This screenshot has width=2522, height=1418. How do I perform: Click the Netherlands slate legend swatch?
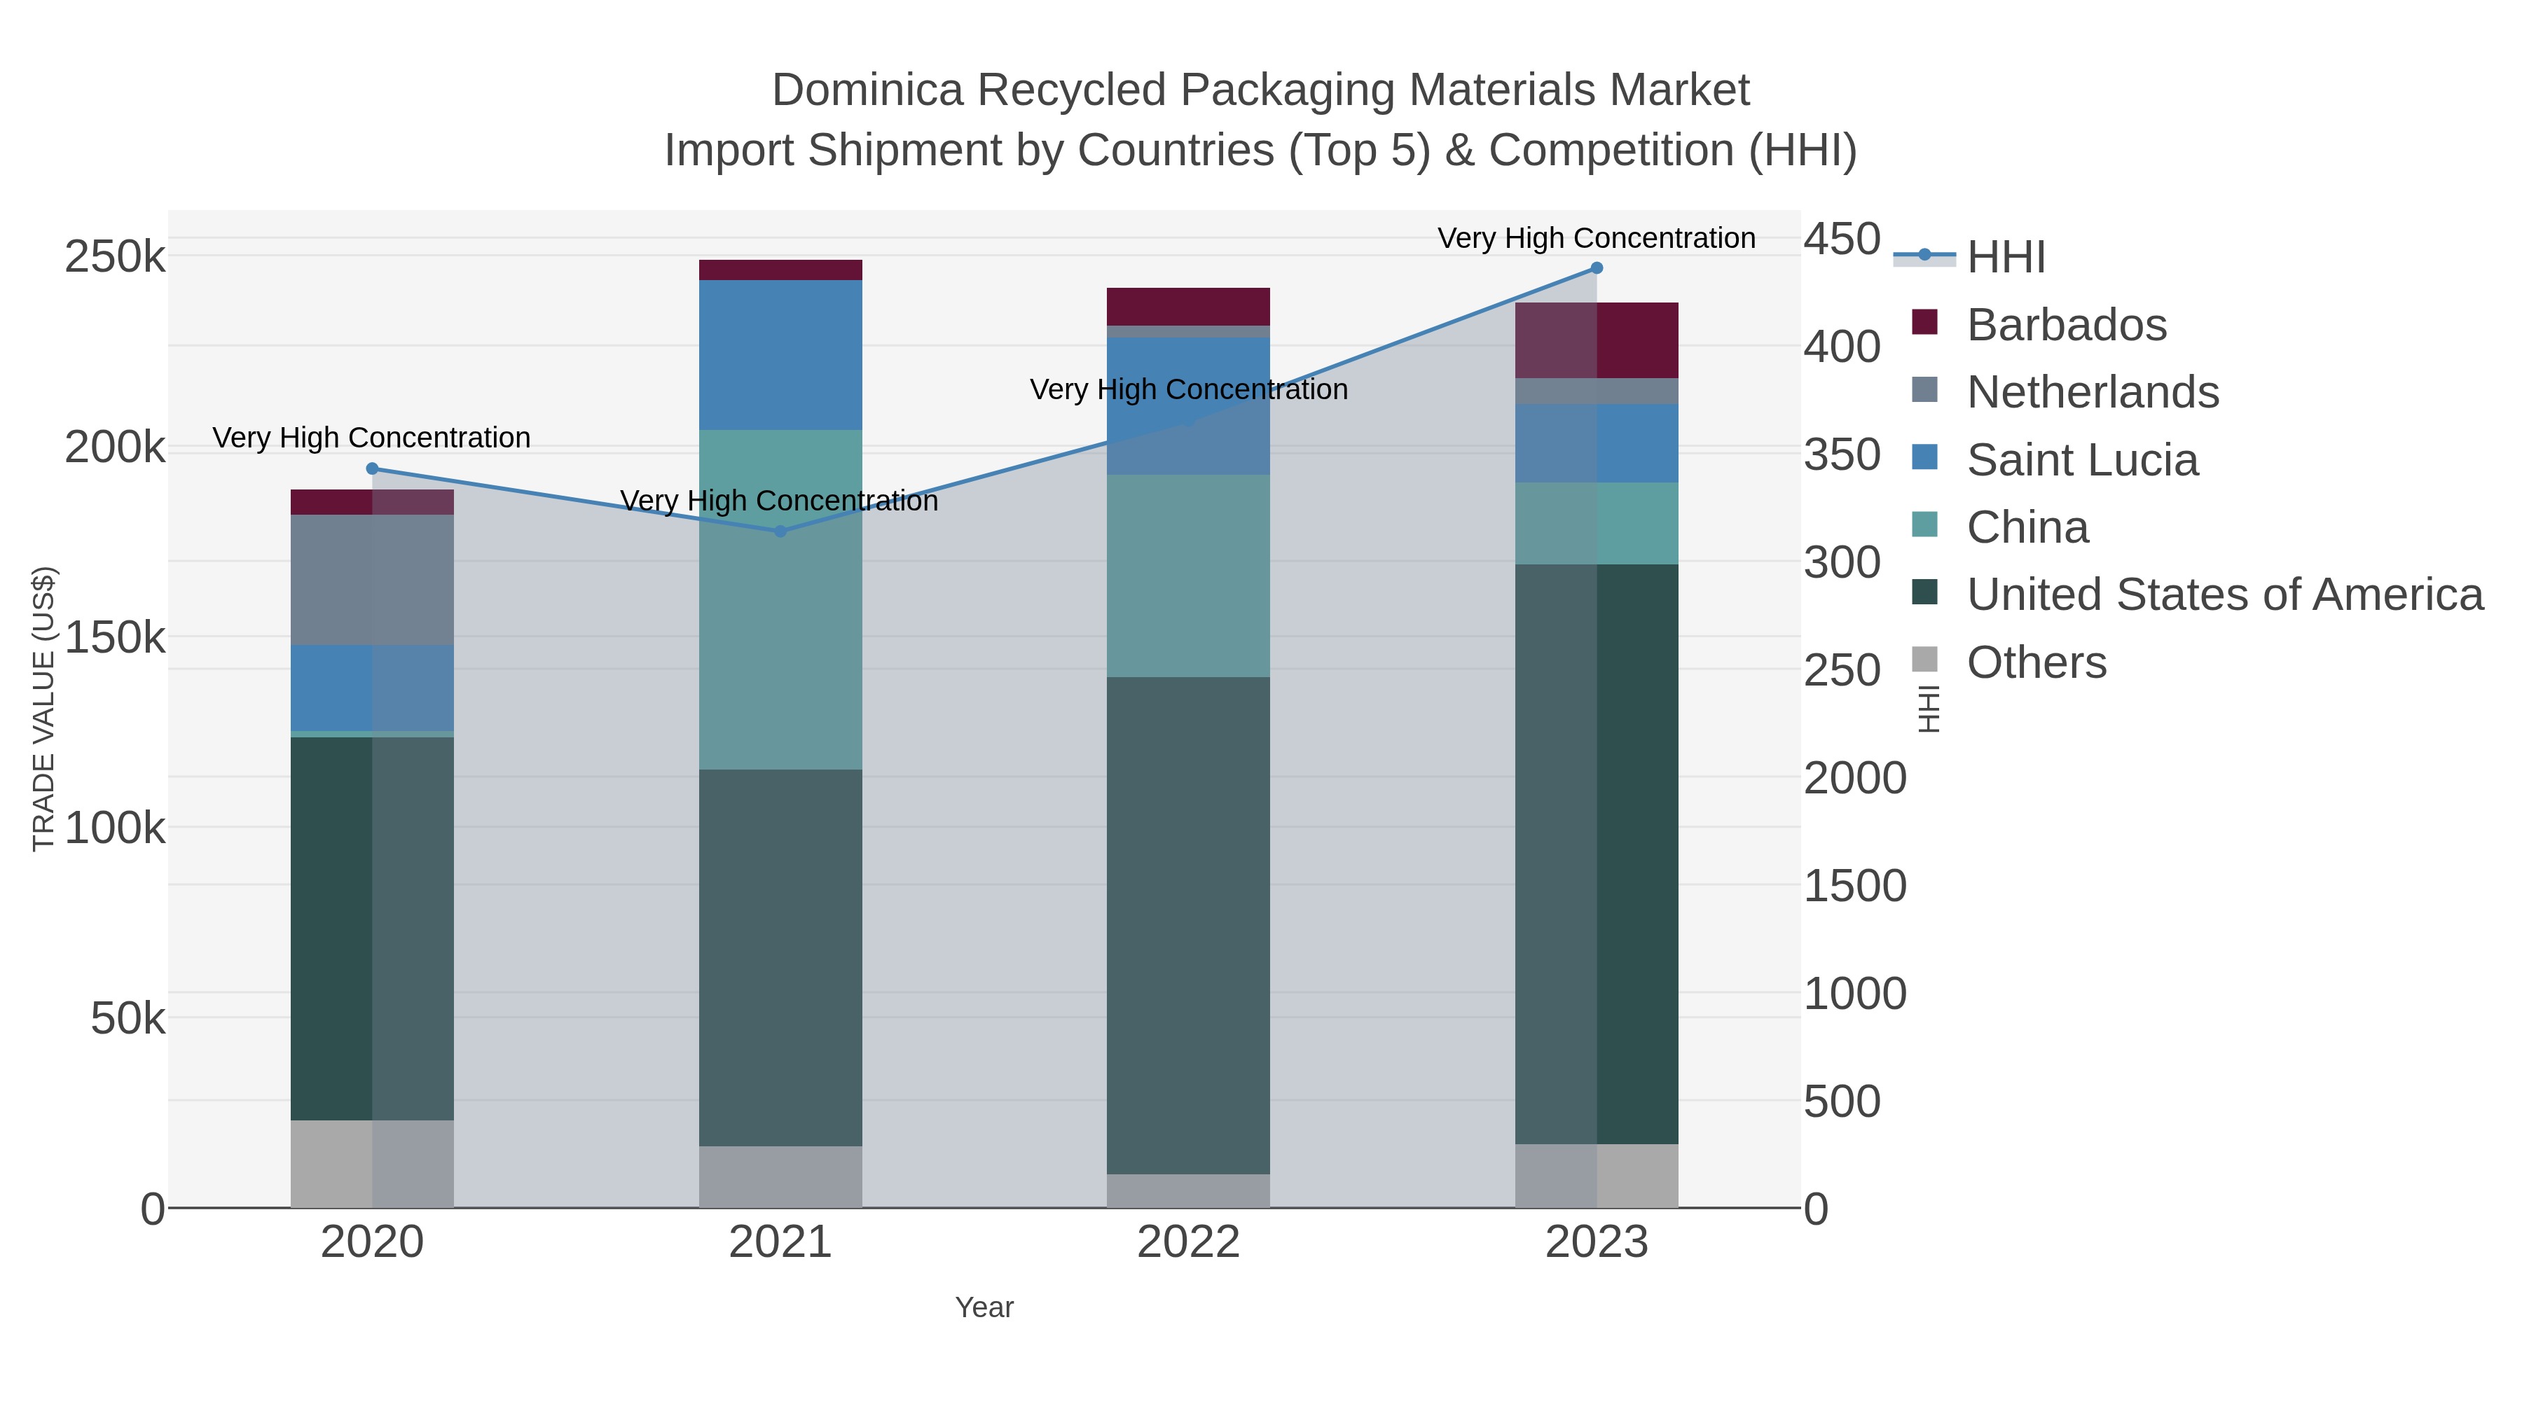1925,389
